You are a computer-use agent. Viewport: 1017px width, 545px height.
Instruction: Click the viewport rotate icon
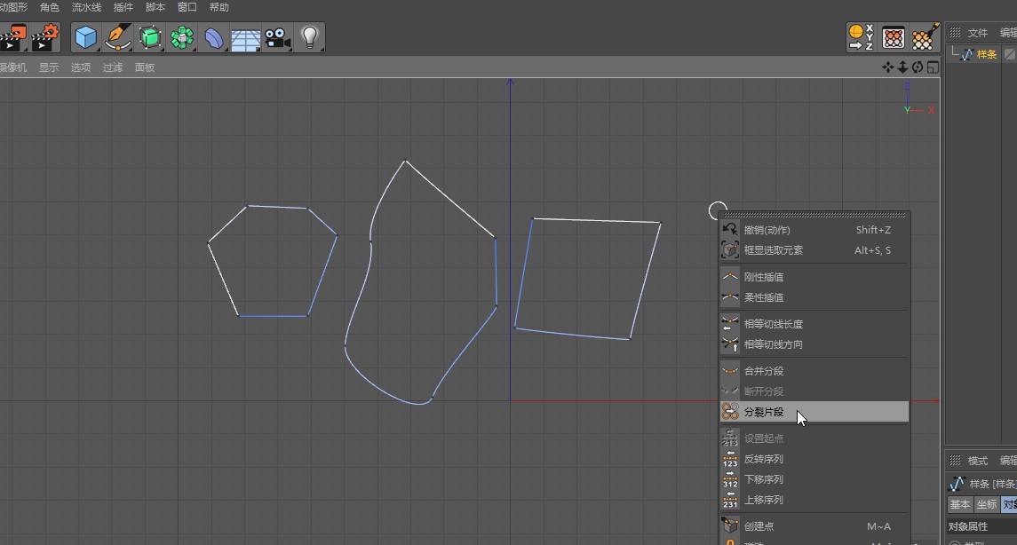pos(918,67)
